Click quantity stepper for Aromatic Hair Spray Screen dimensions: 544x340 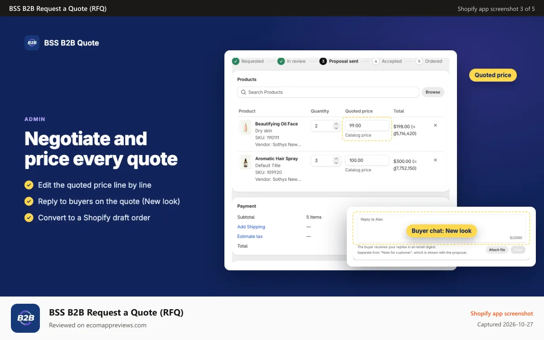tap(336, 160)
